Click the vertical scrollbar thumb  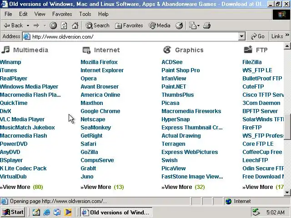click(287, 127)
